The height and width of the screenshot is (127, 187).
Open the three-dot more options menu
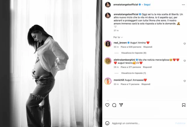(x=183, y=5)
